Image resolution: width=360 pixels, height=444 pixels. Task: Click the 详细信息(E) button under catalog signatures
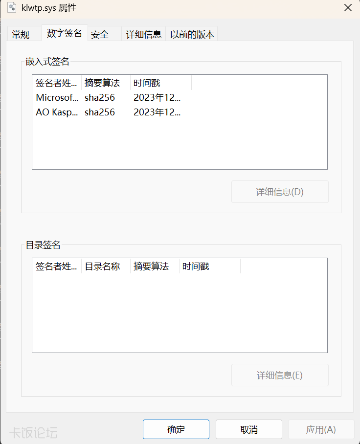[x=279, y=375]
